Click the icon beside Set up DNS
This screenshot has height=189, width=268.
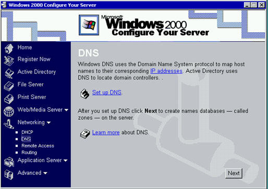point(84,94)
